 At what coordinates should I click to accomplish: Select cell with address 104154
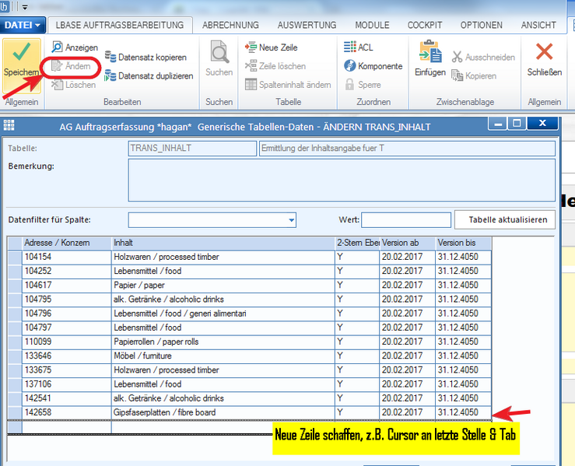click(x=67, y=257)
